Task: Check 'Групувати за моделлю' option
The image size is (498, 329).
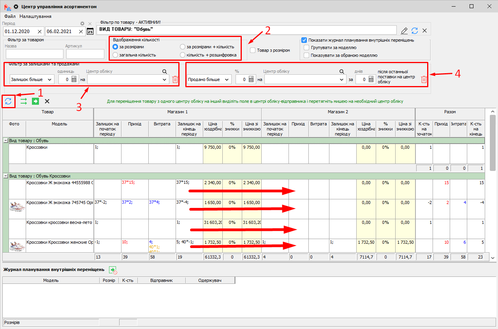Action: 306,48
